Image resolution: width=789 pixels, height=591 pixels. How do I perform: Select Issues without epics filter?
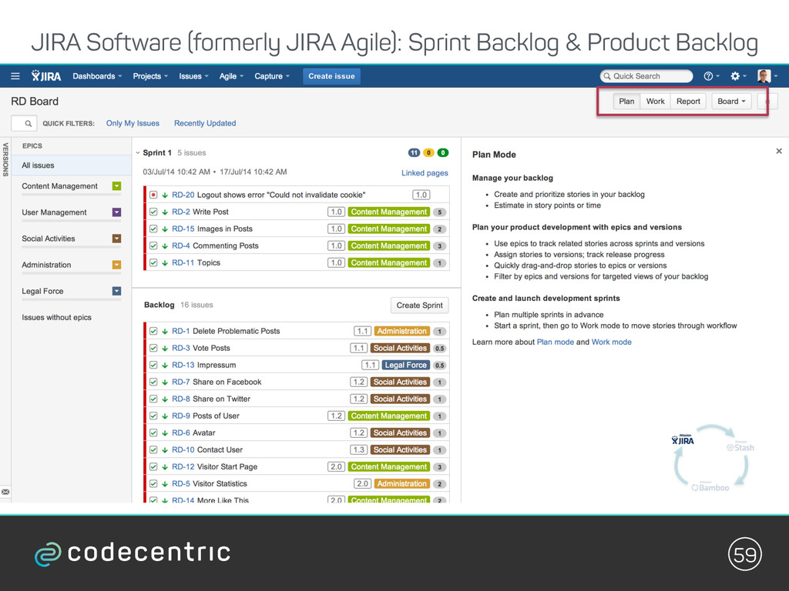click(56, 318)
